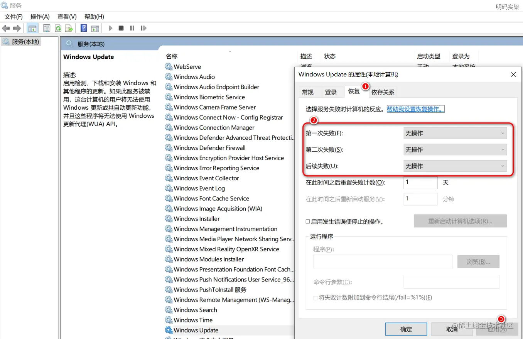Screen dimensions: 523x339
Task: Open the 文件(F) menu
Action: click(13, 17)
